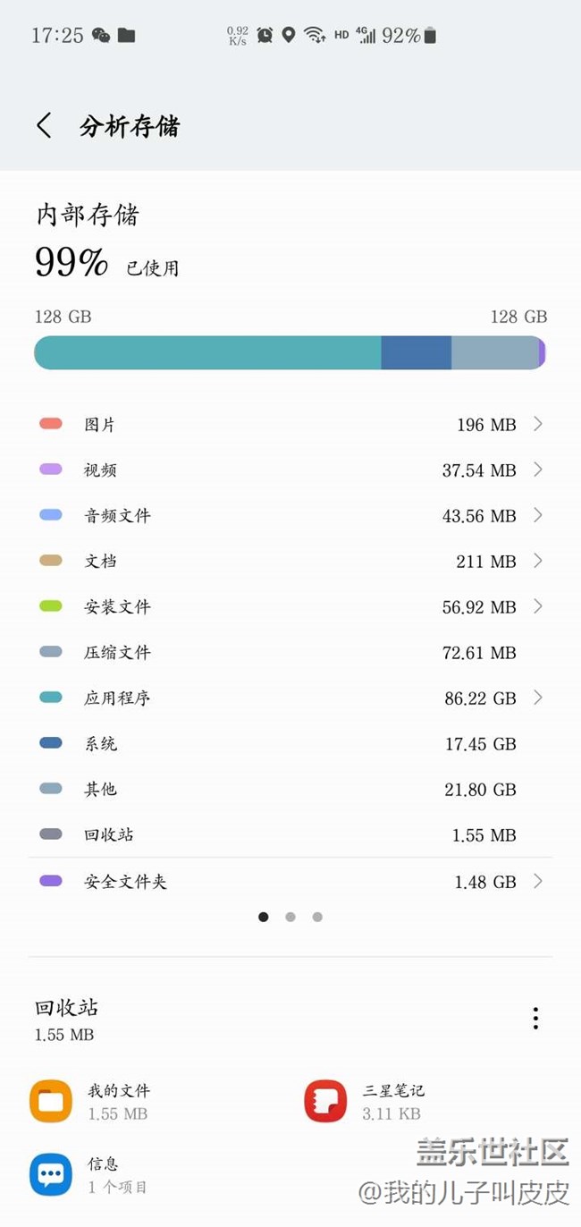The height and width of the screenshot is (1227, 581).
Task: Expand the 视频 category chevron
Action: (x=537, y=470)
